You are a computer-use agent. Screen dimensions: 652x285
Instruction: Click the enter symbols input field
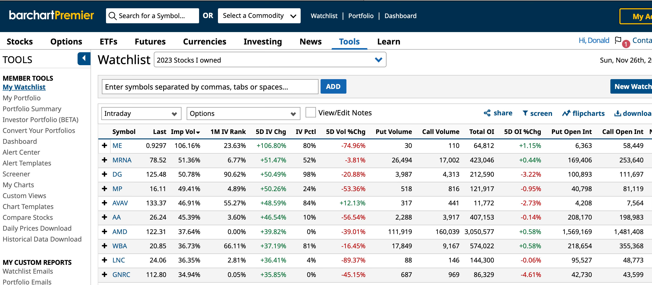210,87
